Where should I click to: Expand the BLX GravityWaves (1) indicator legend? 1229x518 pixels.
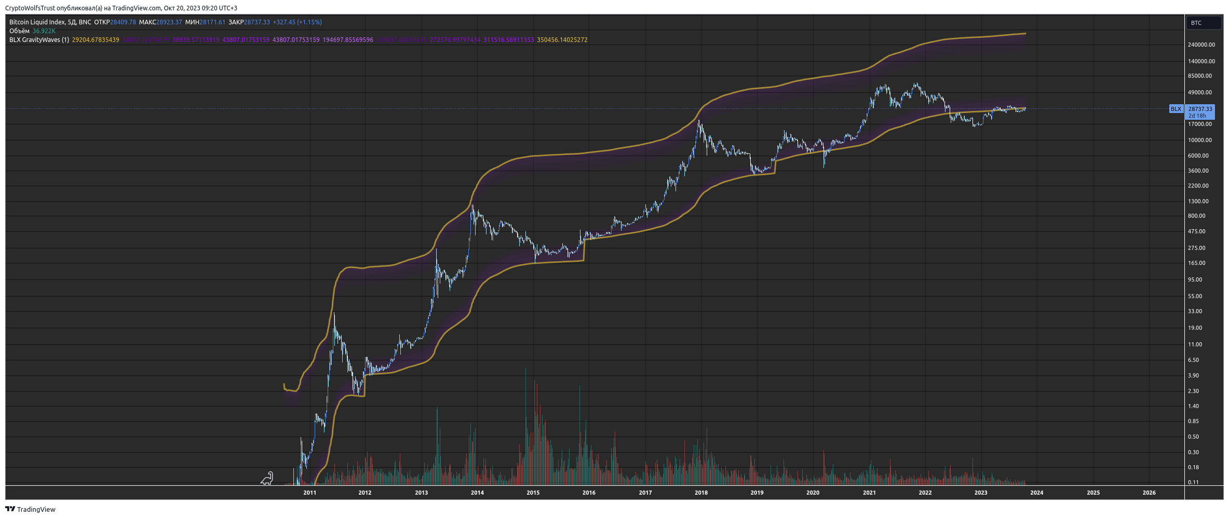pos(40,39)
